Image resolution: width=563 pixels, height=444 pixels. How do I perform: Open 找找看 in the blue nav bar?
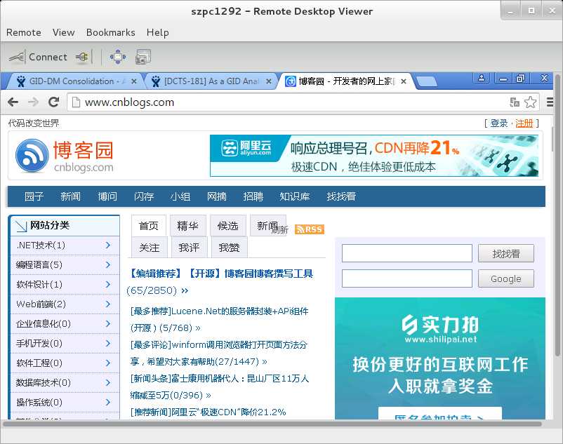point(341,196)
